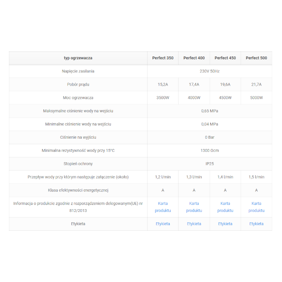Select the IP25 protection rating cell

210,164
